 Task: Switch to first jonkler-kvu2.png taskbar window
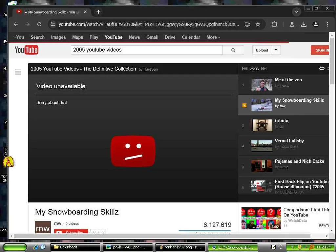[x=128, y=247]
